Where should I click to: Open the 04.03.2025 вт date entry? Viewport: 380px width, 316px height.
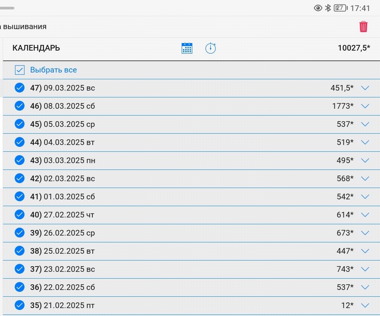[62, 142]
